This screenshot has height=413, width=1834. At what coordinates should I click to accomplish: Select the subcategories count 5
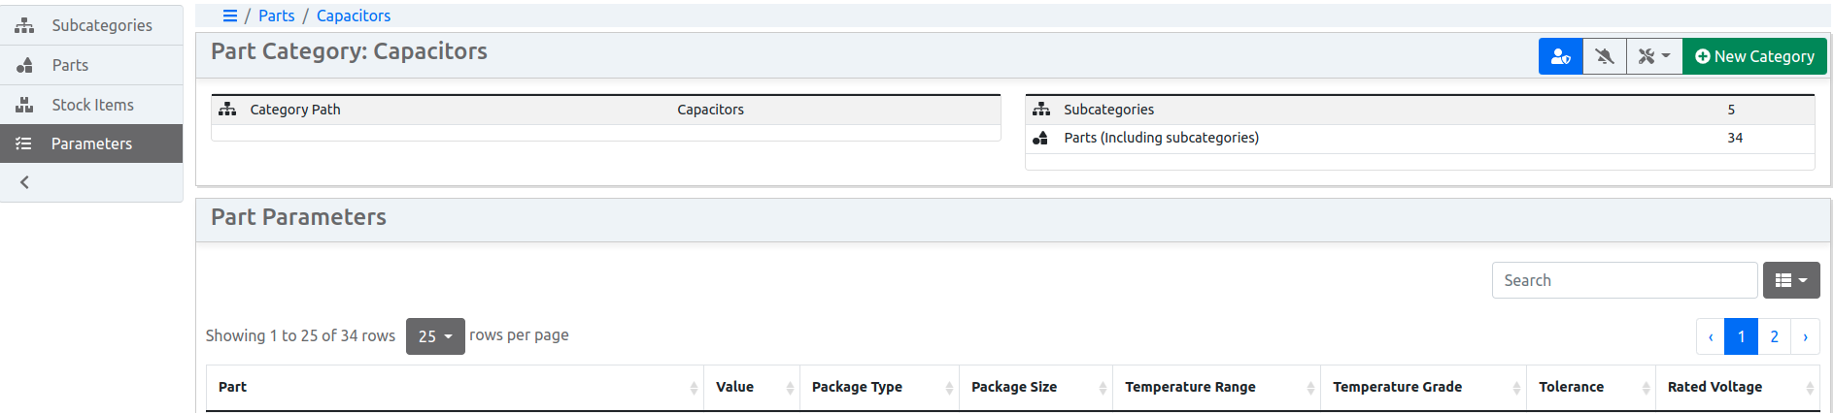click(x=1731, y=110)
